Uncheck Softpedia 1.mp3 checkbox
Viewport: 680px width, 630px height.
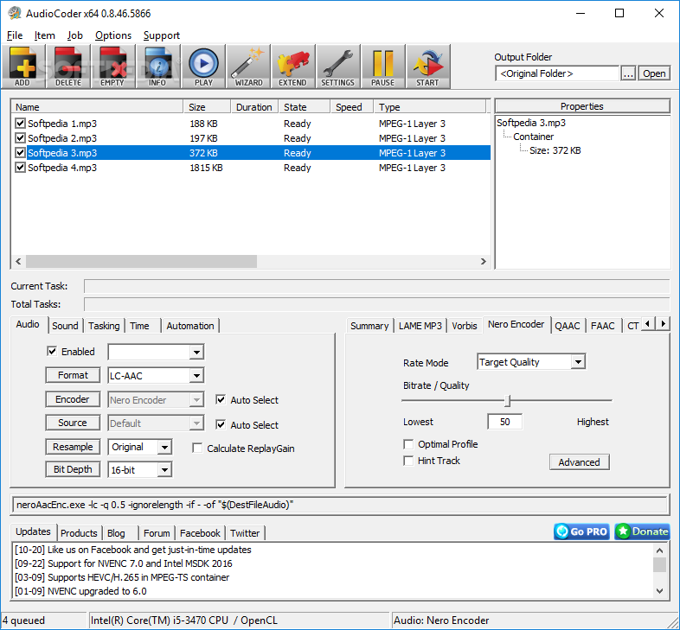[x=20, y=124]
